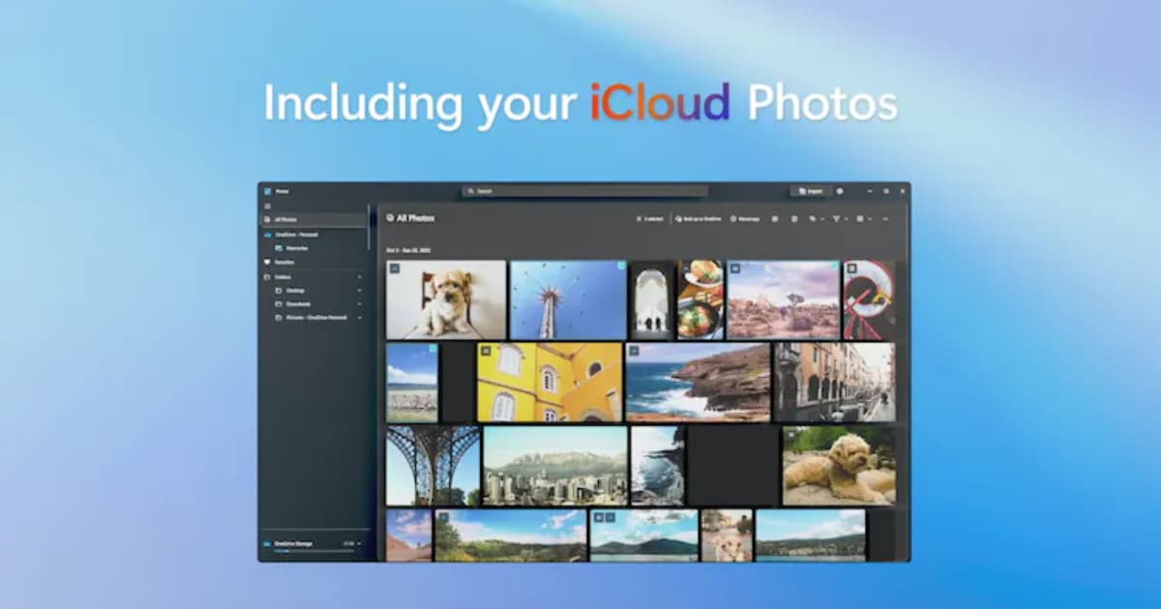Screen dimensions: 1161x609
Task: Toggle checkbox on yellow building photo
Action: pyautogui.click(x=486, y=351)
